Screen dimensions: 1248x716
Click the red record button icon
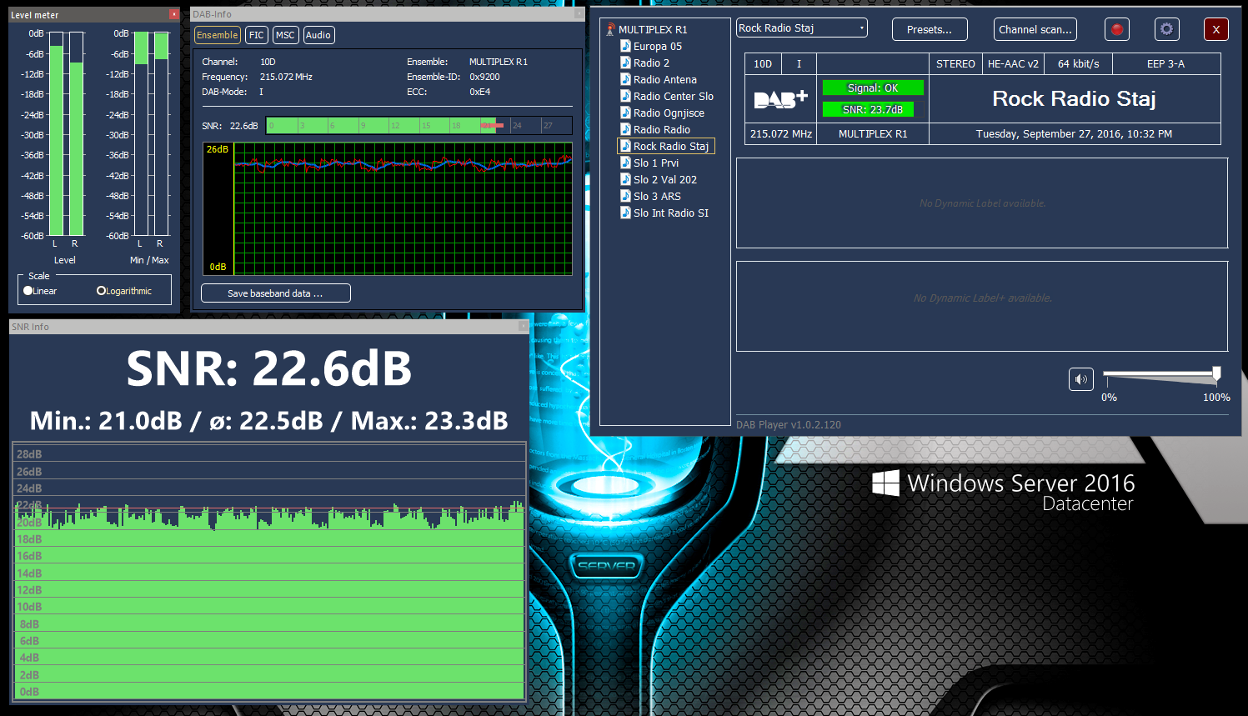[x=1117, y=29]
